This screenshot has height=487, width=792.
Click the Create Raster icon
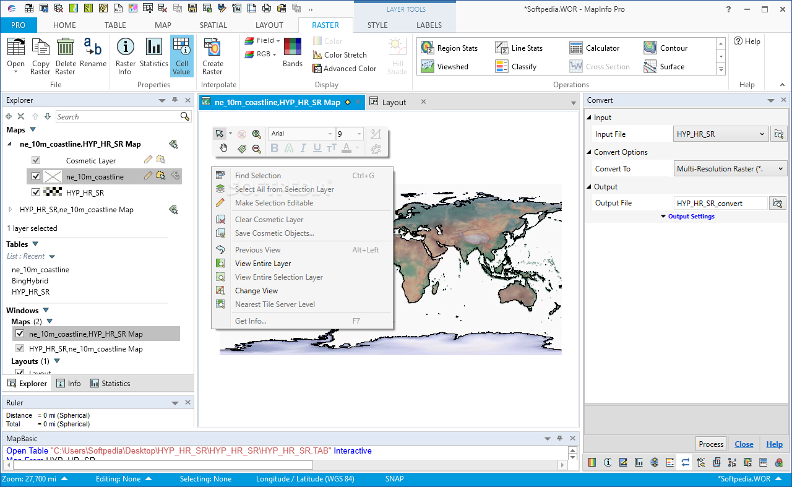click(x=212, y=56)
